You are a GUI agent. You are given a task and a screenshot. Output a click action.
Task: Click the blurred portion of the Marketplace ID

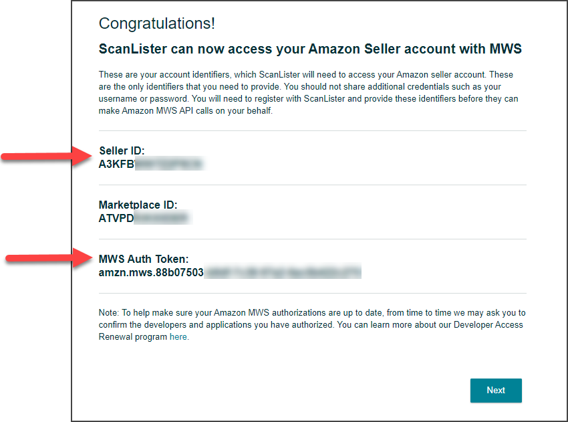coord(161,217)
